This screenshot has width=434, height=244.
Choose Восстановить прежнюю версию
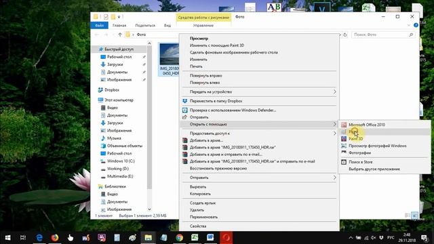click(x=218, y=168)
